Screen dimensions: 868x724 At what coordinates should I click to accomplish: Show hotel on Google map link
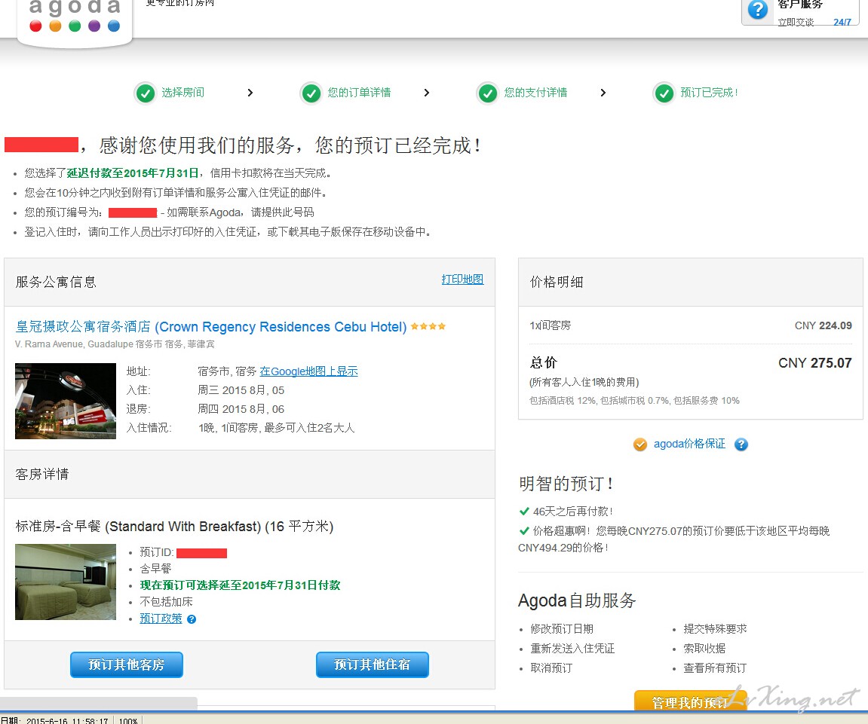(308, 371)
